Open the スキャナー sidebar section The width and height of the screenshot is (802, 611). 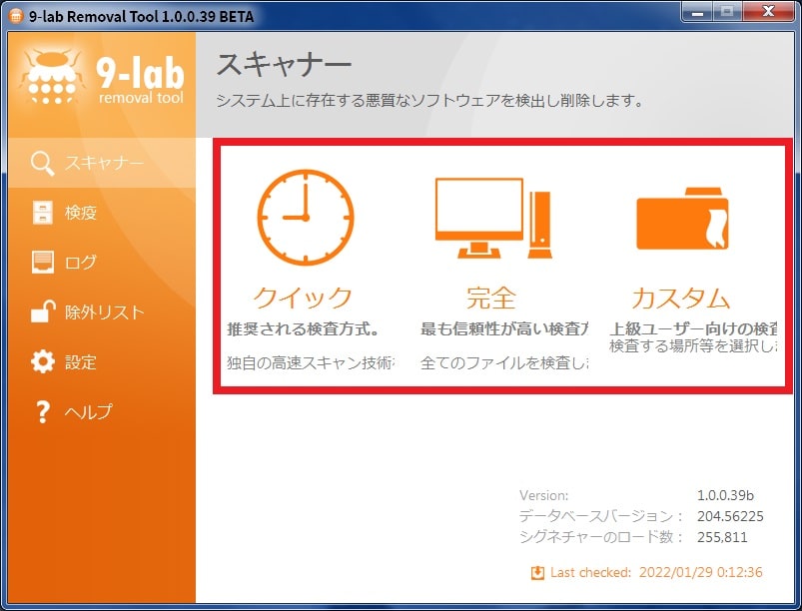(x=102, y=163)
